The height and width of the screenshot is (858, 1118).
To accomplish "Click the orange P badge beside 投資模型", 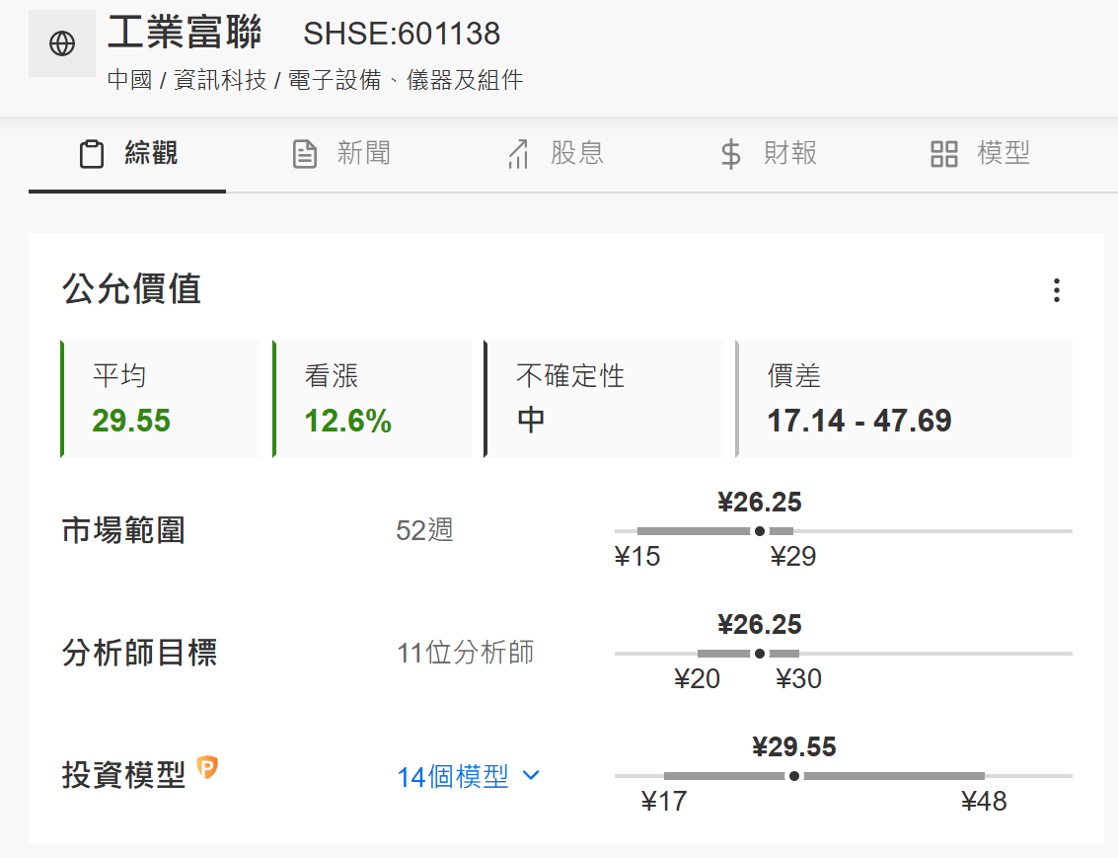I will [207, 767].
